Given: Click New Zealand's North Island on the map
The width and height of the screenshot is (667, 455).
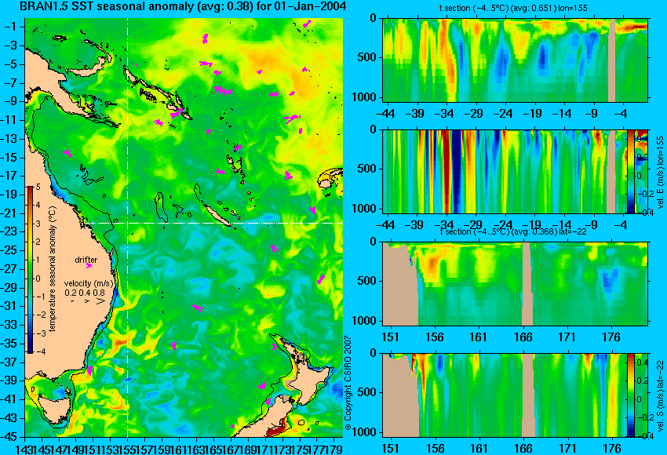Looking at the screenshot, I should tap(307, 371).
